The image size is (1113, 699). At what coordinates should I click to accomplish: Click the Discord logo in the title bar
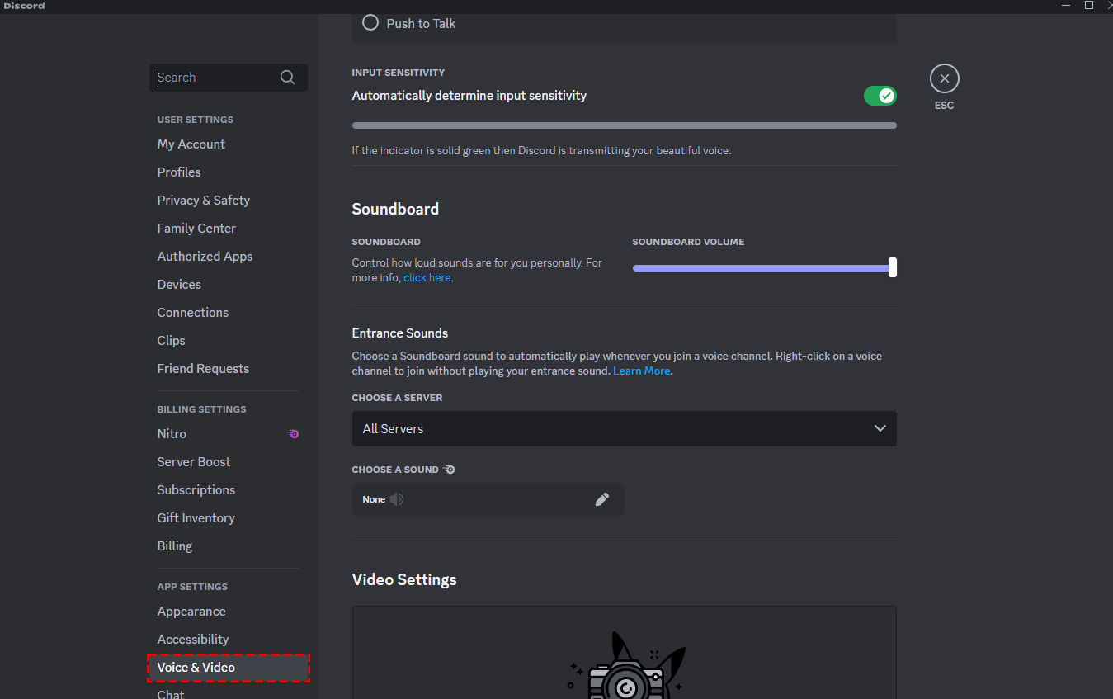pos(23,5)
